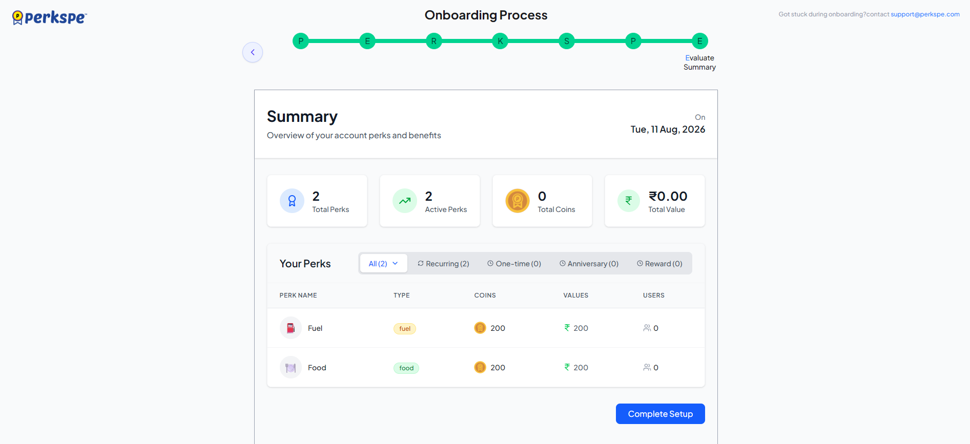Image resolution: width=970 pixels, height=444 pixels.
Task: Click the coin icon in Food row
Action: [x=480, y=367]
